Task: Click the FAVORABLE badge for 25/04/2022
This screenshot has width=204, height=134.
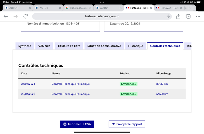Action: (x=129, y=94)
